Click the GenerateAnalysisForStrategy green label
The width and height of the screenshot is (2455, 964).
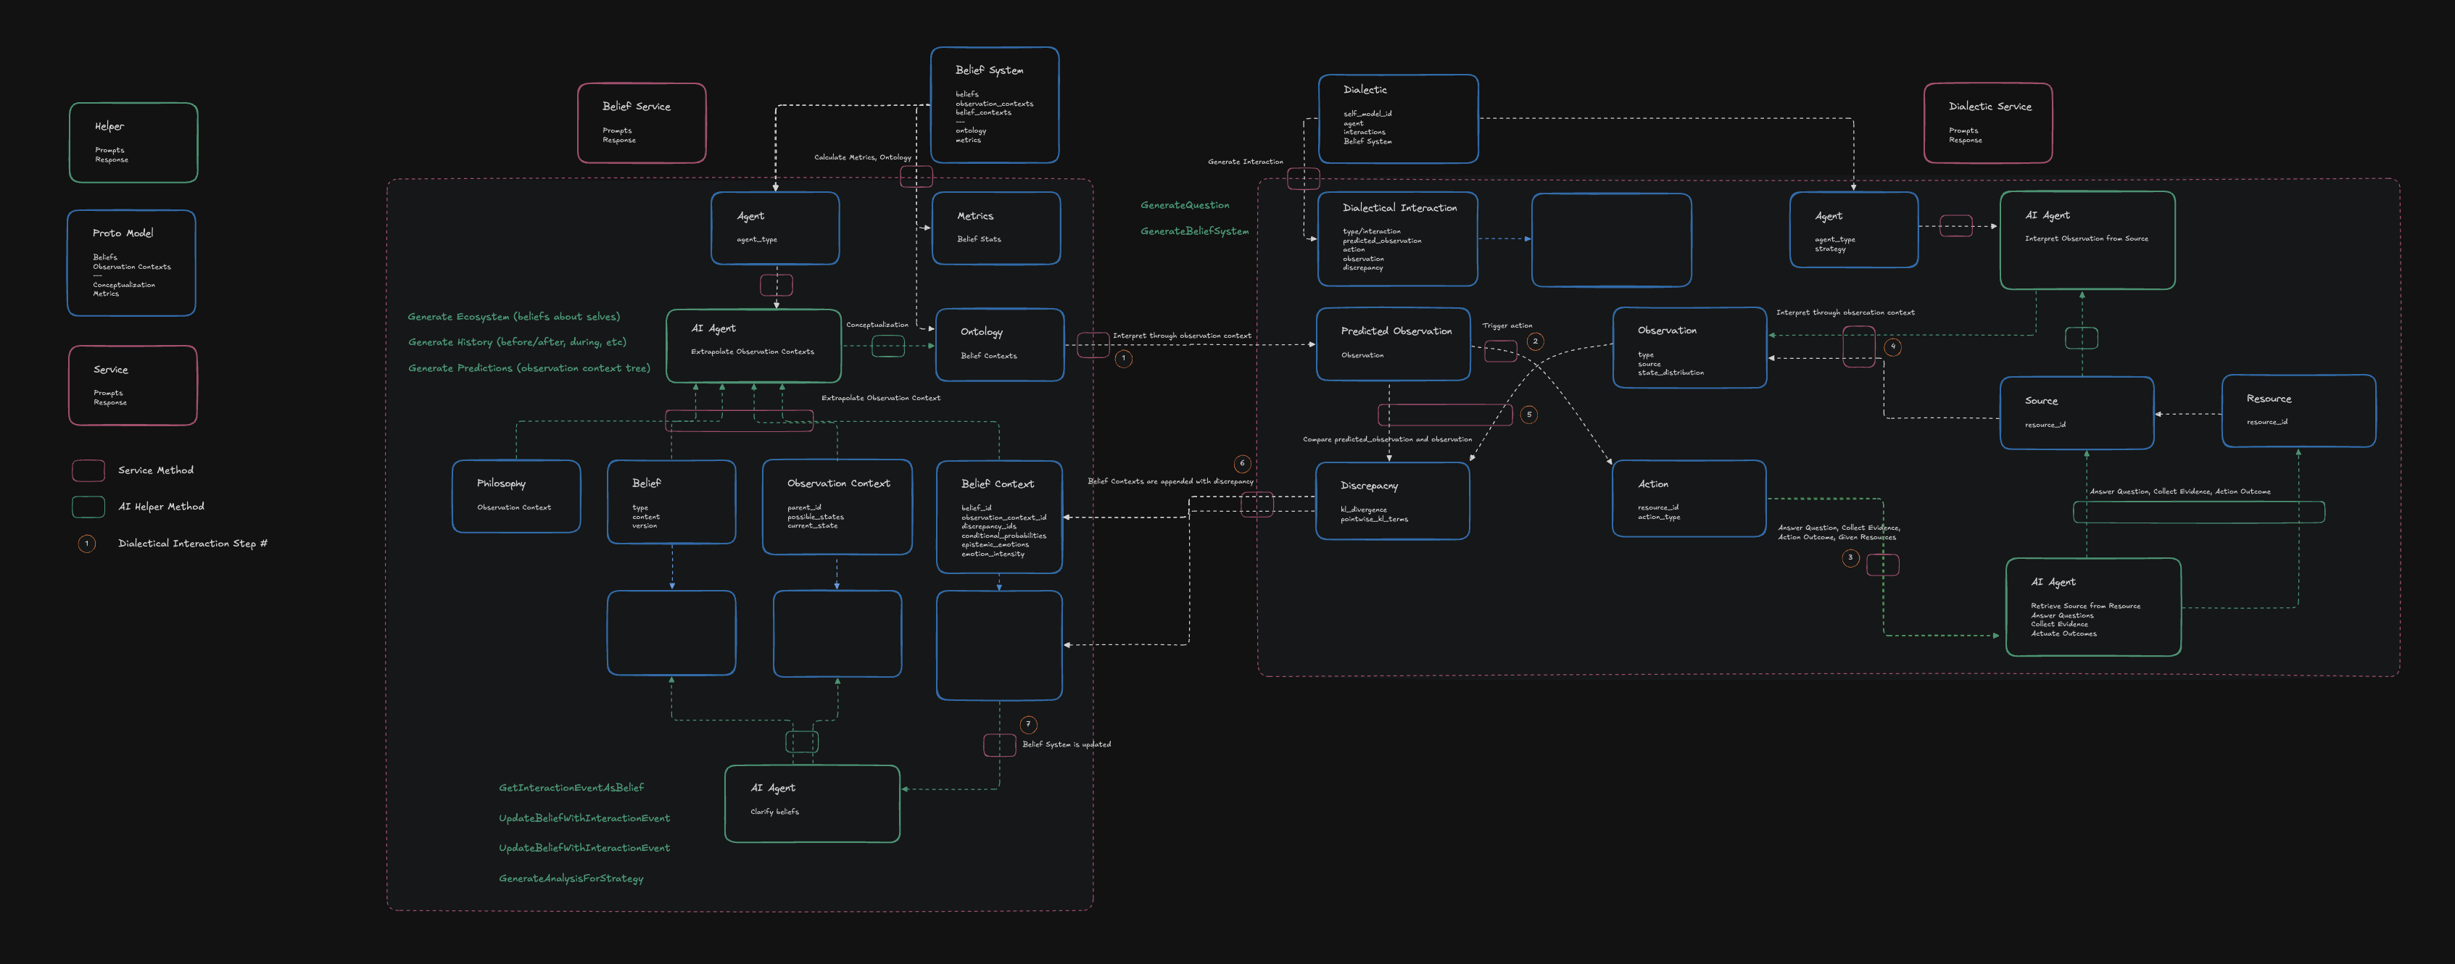[x=572, y=878]
